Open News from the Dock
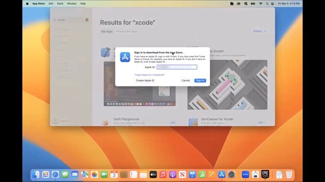325x182 pixels. 182,174
